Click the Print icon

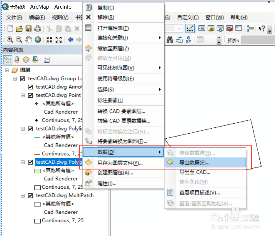tap(38, 28)
